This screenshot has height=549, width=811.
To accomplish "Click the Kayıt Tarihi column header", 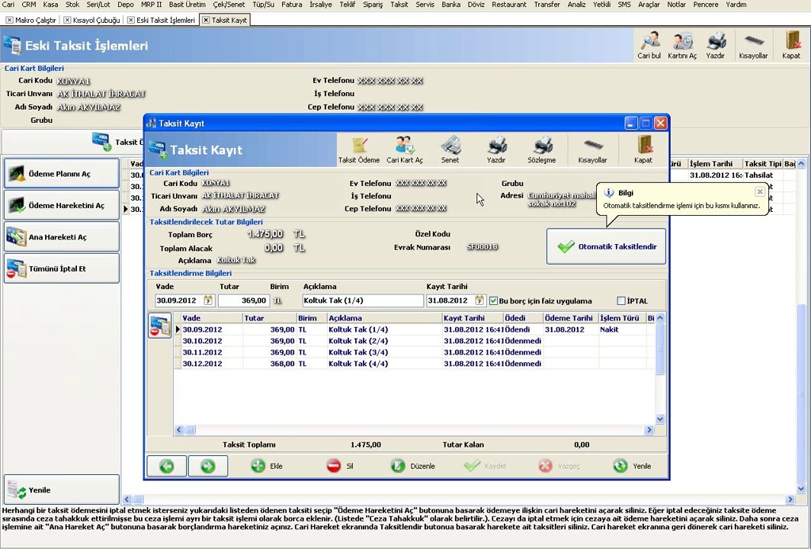I will 473,318.
